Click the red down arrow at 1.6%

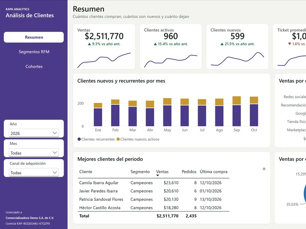pos(290,44)
